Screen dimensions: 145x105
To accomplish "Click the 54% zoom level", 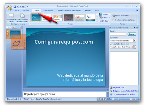I will (x=109, y=99).
